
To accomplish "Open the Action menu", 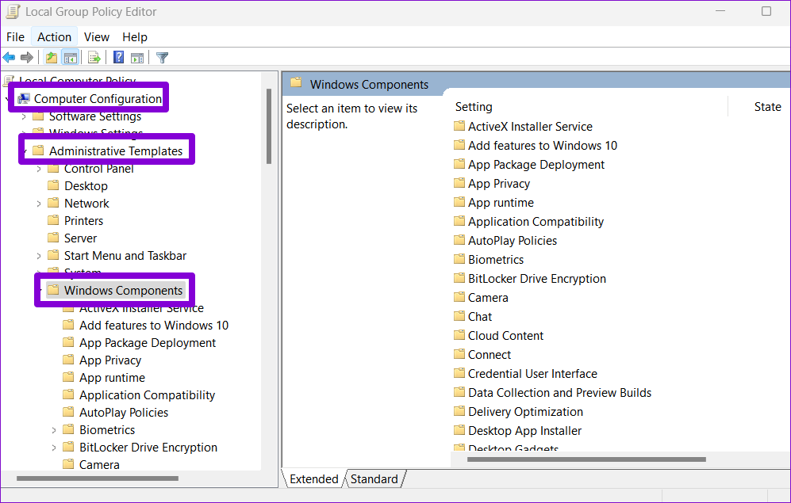I will [x=54, y=37].
